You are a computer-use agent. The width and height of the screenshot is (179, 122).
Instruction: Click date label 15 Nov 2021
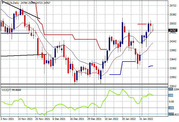click(25, 119)
